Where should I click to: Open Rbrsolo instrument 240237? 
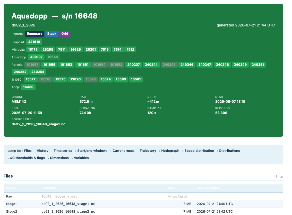134,65
